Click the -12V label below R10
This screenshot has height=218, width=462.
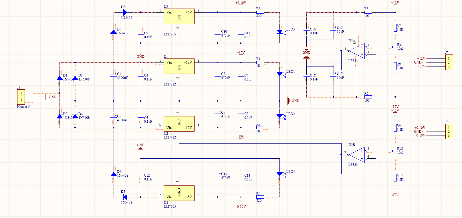395,195
